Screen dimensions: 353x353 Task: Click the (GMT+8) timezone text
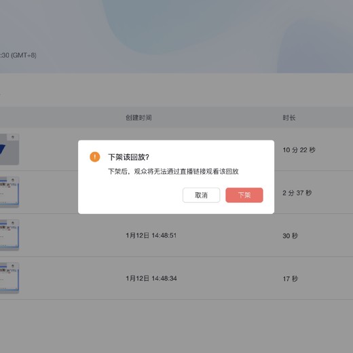click(24, 55)
